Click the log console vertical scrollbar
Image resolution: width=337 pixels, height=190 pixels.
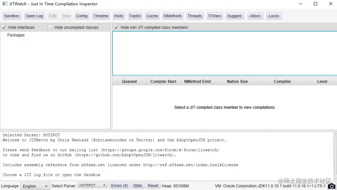pyautogui.click(x=335, y=154)
